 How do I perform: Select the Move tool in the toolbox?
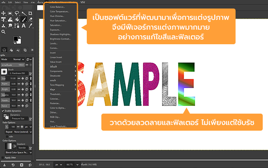click(x=4, y=13)
